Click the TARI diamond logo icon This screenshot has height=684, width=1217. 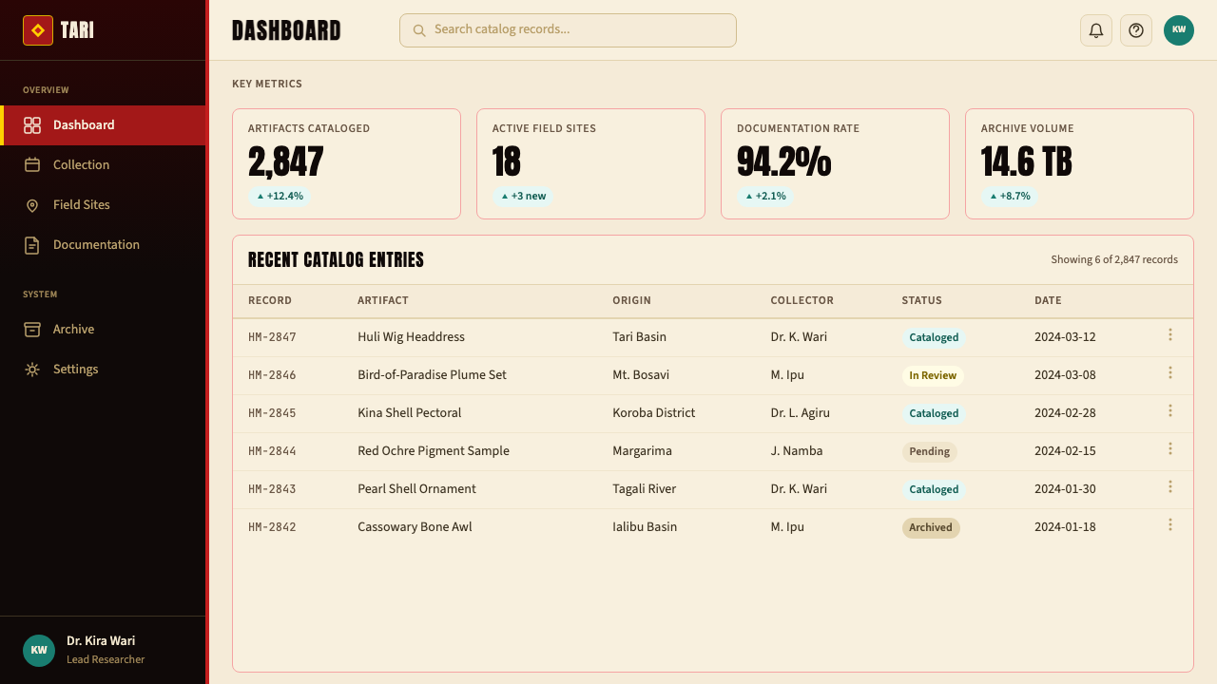pos(38,30)
